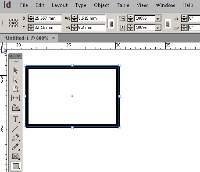Click the Scale X Percentage icon
The height and width of the screenshot is (172, 200).
[122, 18]
